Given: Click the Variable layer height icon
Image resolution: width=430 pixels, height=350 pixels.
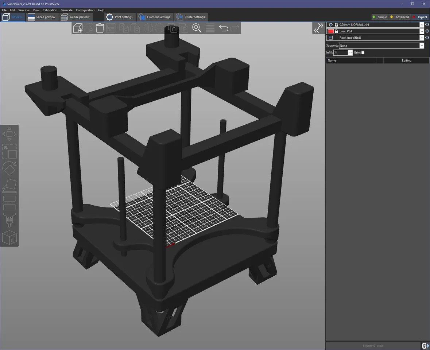Looking at the screenshot, I should click(210, 28).
